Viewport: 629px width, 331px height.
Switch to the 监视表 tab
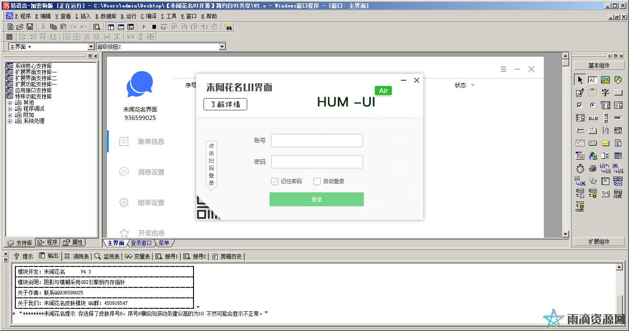pos(107,256)
